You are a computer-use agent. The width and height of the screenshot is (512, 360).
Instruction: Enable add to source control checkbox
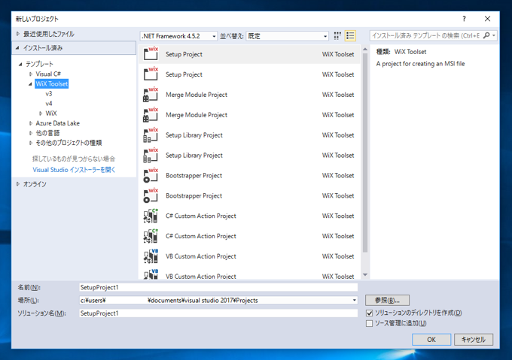(369, 323)
